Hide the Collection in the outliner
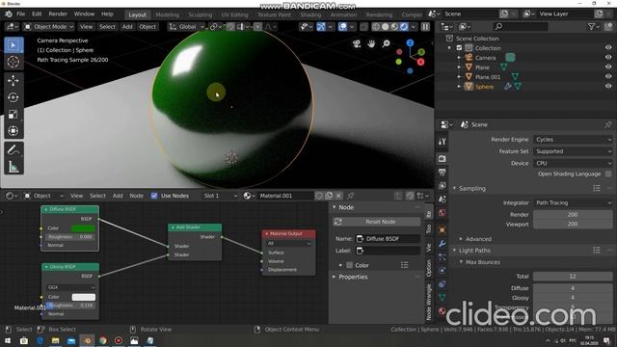 pyautogui.click(x=608, y=47)
